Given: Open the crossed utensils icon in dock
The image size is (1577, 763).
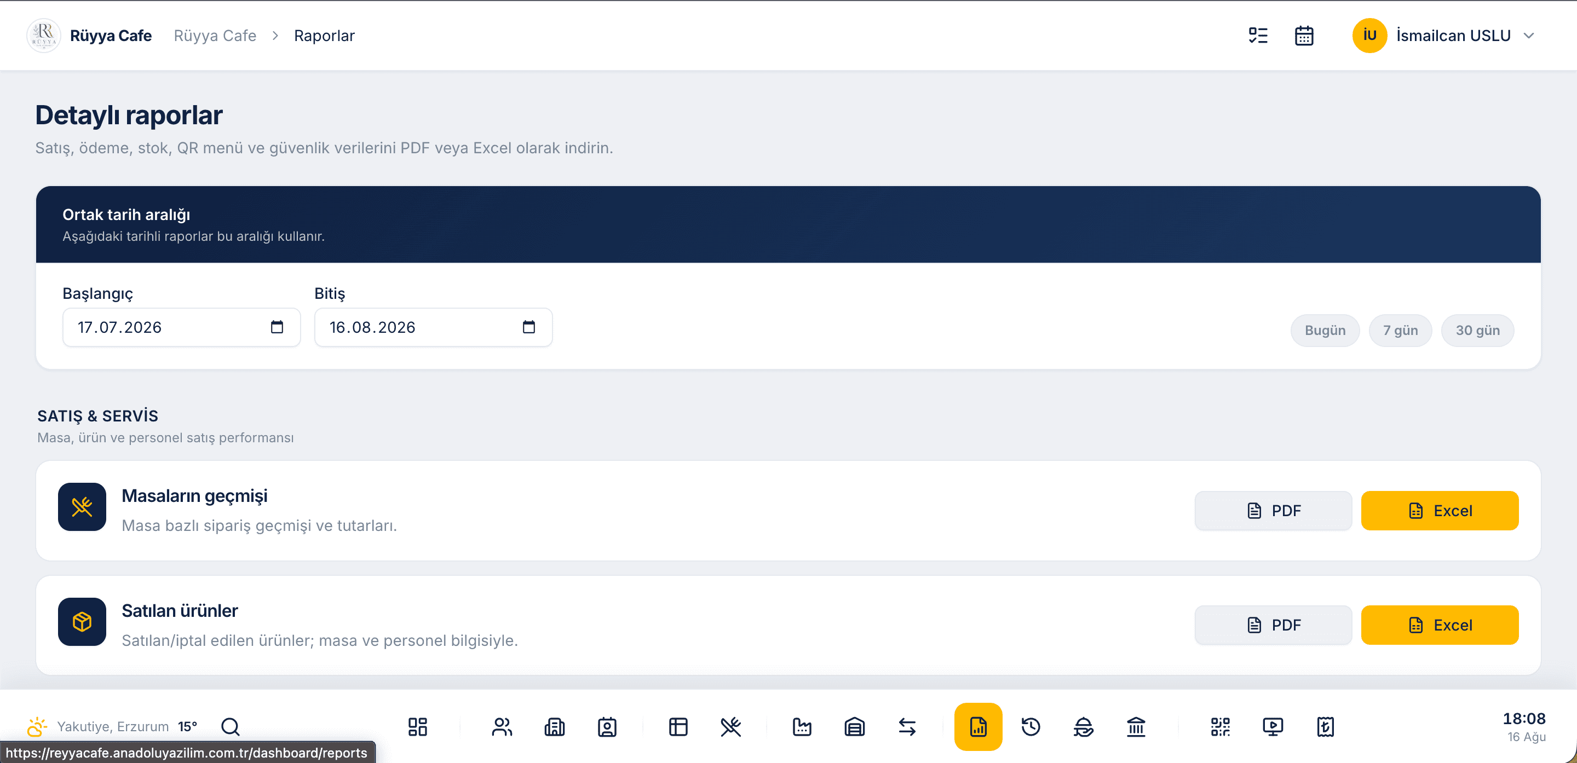Looking at the screenshot, I should click(731, 726).
